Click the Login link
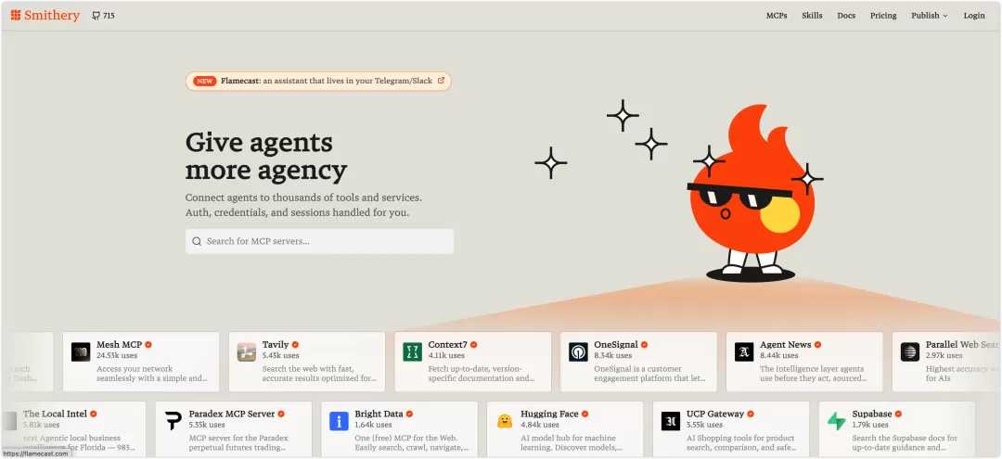The image size is (1002, 459). click(x=974, y=16)
